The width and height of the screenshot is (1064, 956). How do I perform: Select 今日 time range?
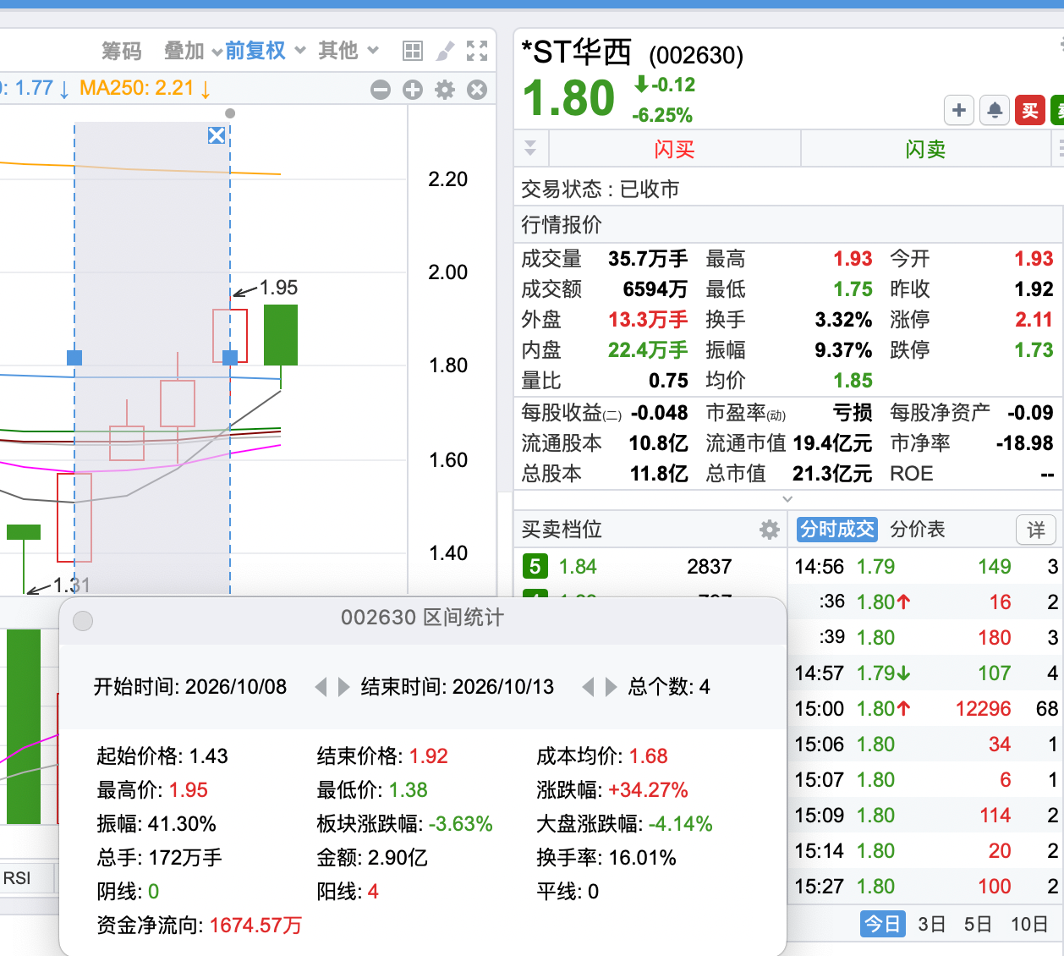click(x=883, y=924)
